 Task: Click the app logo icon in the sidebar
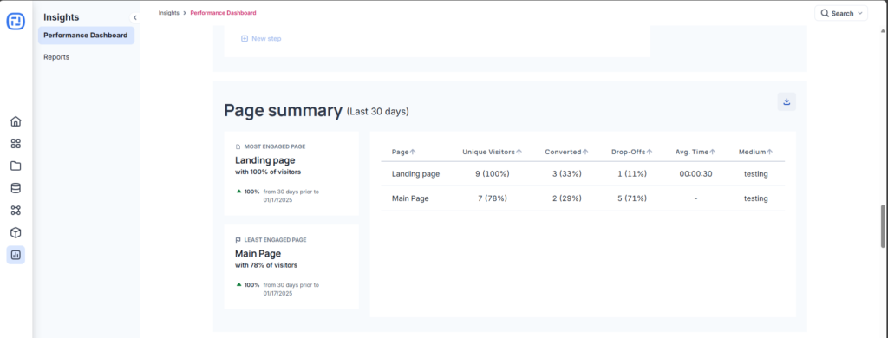pyautogui.click(x=16, y=21)
